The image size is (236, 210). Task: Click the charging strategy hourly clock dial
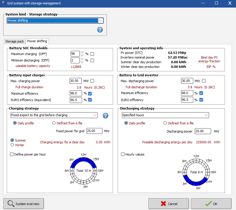click(84, 171)
